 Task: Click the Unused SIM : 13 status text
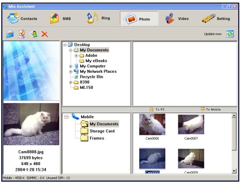[x=58, y=178]
